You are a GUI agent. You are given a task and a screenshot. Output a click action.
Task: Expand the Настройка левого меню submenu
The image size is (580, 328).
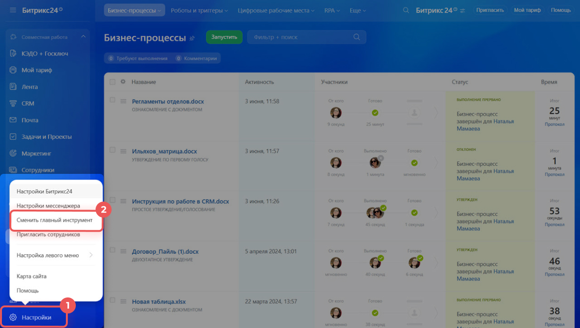pyautogui.click(x=56, y=255)
